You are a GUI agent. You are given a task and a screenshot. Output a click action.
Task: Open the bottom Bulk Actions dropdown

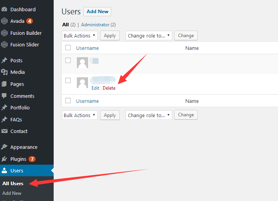point(80,115)
